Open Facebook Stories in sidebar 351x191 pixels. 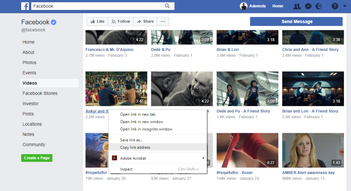click(x=40, y=93)
